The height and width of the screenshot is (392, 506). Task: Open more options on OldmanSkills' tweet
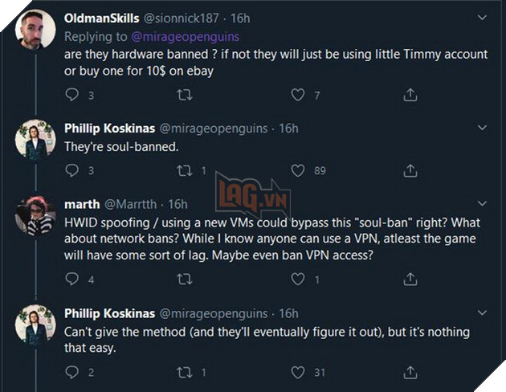coord(481,17)
